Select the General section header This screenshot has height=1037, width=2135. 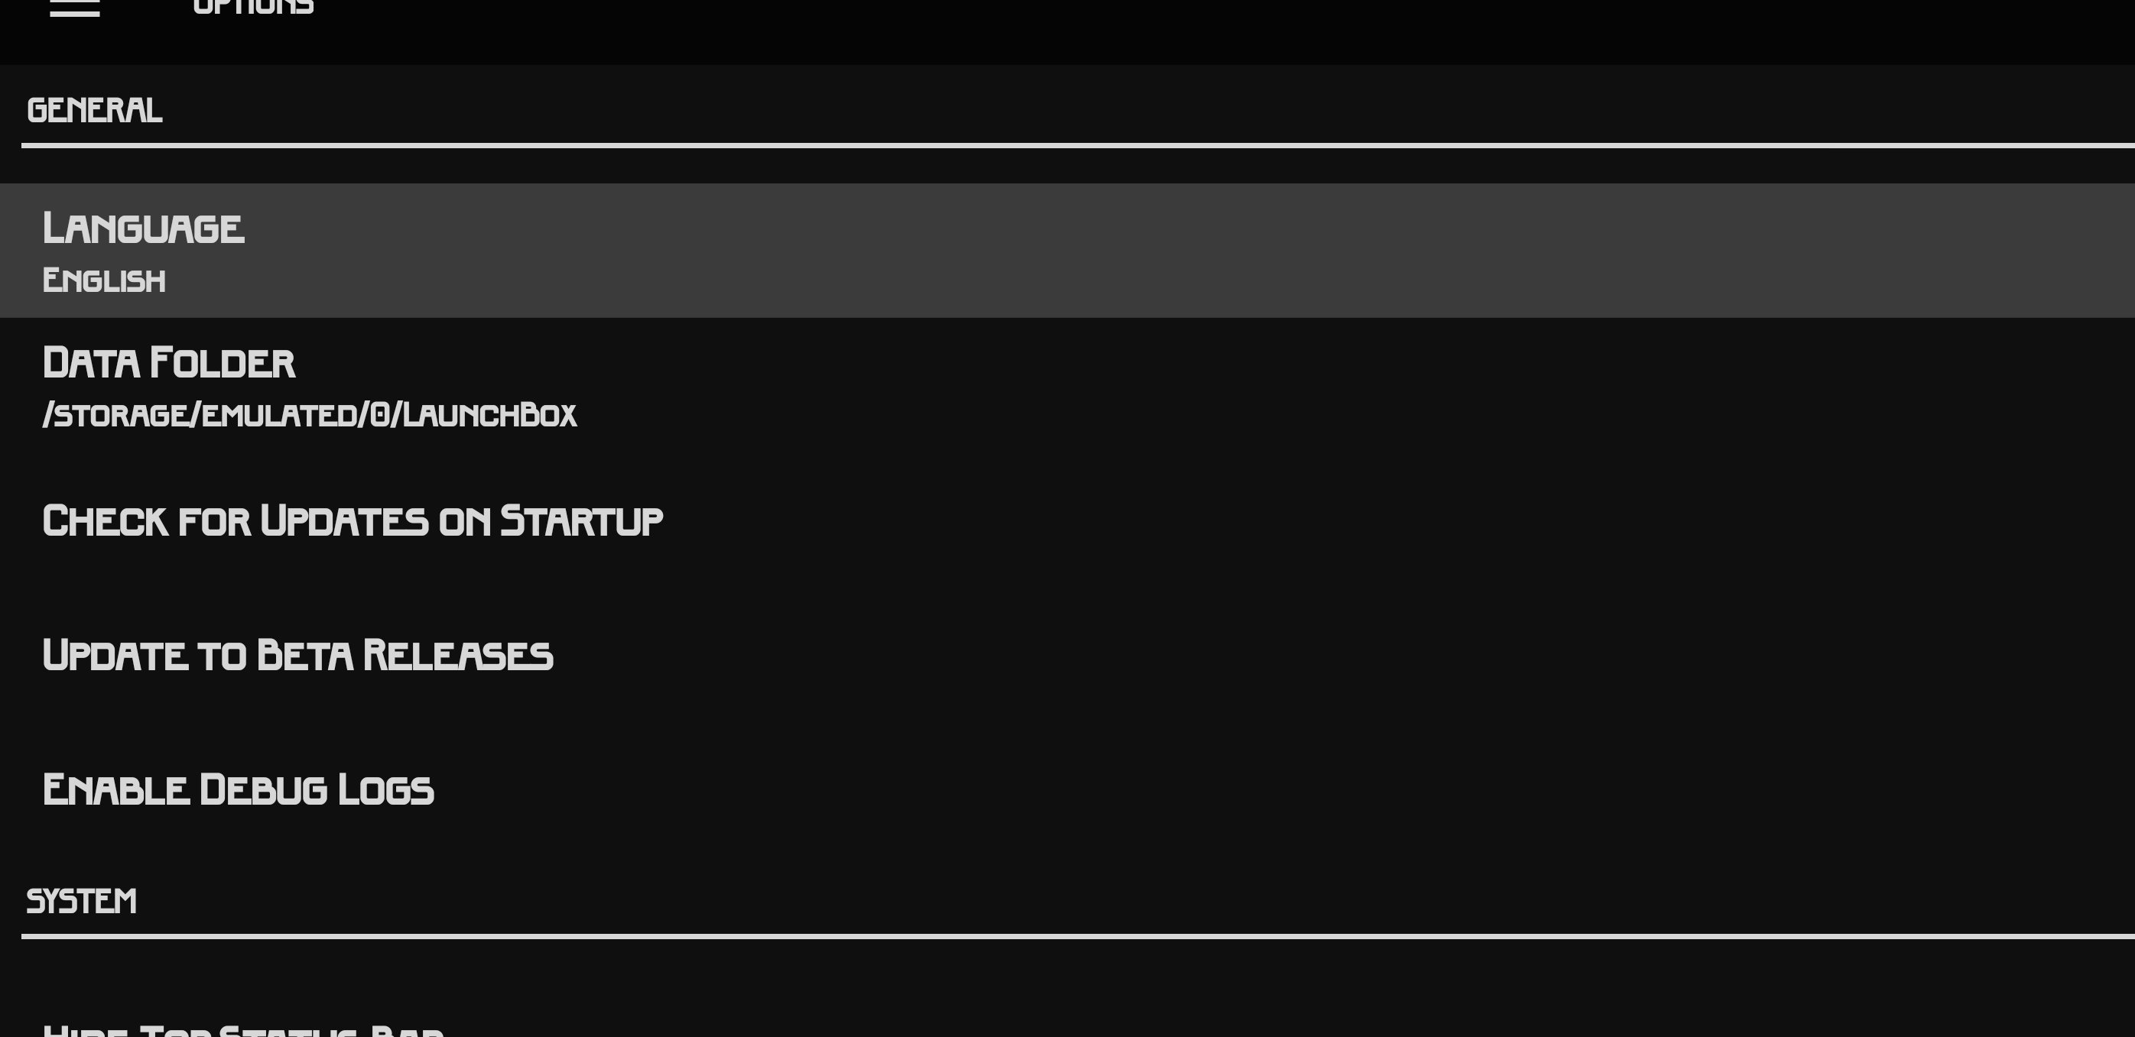pyautogui.click(x=95, y=110)
